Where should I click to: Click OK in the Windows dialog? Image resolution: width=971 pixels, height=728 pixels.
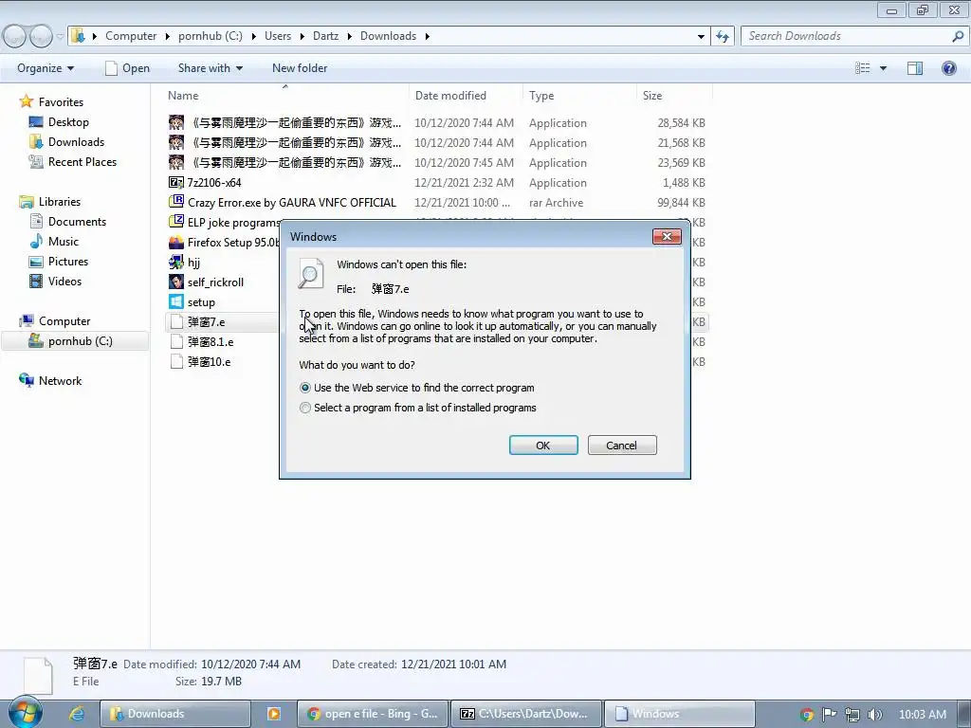[543, 446]
